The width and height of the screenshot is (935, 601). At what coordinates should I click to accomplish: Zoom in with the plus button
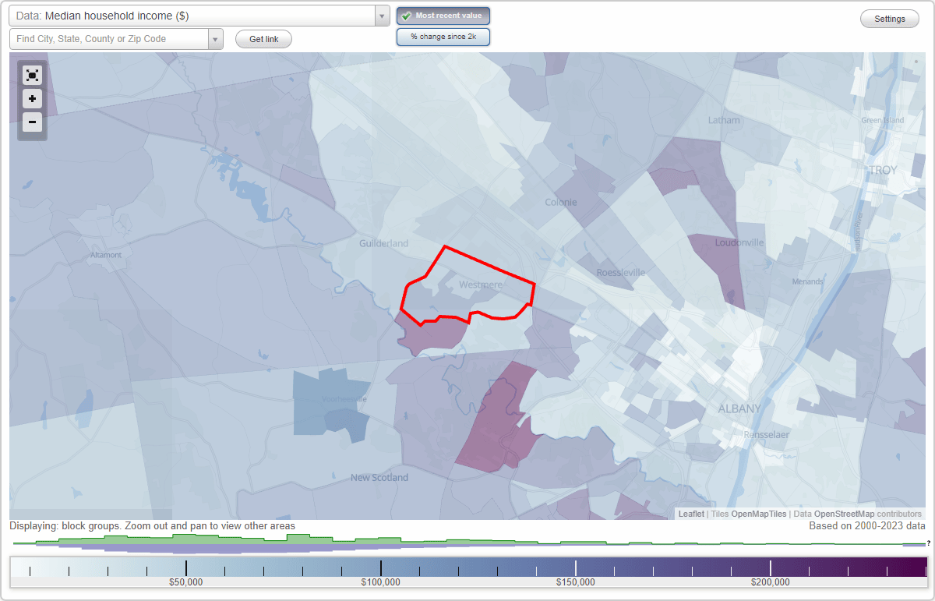click(32, 99)
